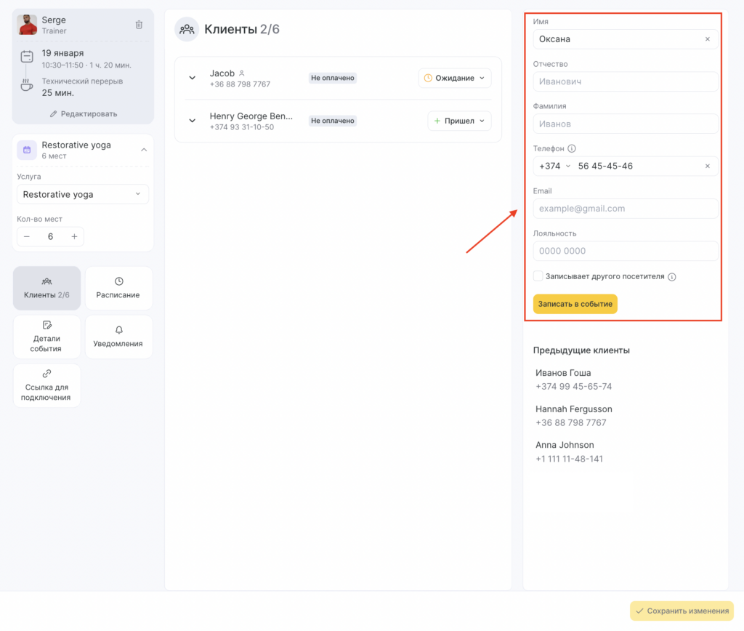Open Jacob's Ожидание status dropdown
The height and width of the screenshot is (631, 744).
[x=455, y=78]
